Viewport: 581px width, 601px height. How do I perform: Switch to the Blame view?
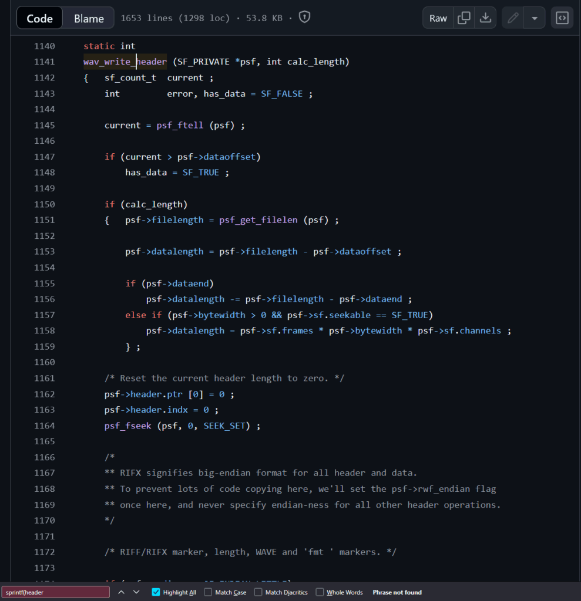click(89, 18)
